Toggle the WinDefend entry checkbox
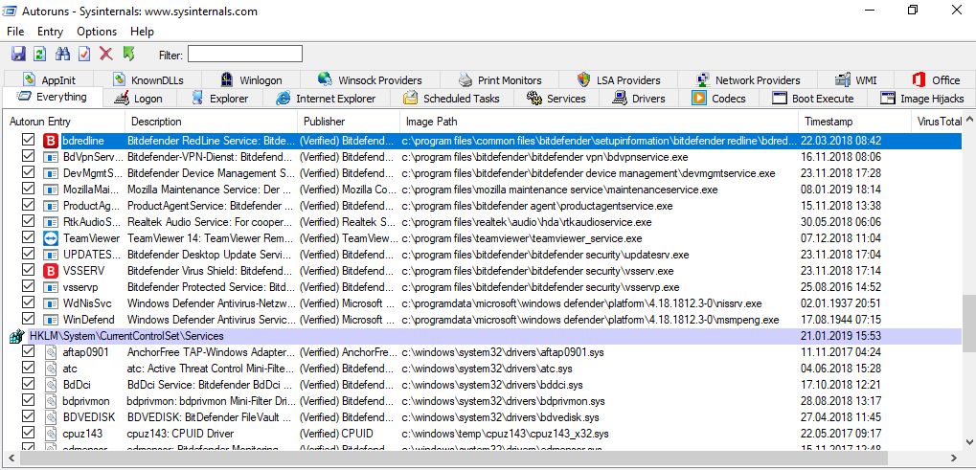Image resolution: width=976 pixels, height=470 pixels. 28,319
